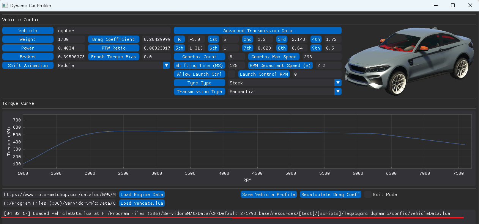Image resolution: width=479 pixels, height=224 pixels.
Task: Click the Dynamic Car Profiler app icon
Action: coord(5,6)
